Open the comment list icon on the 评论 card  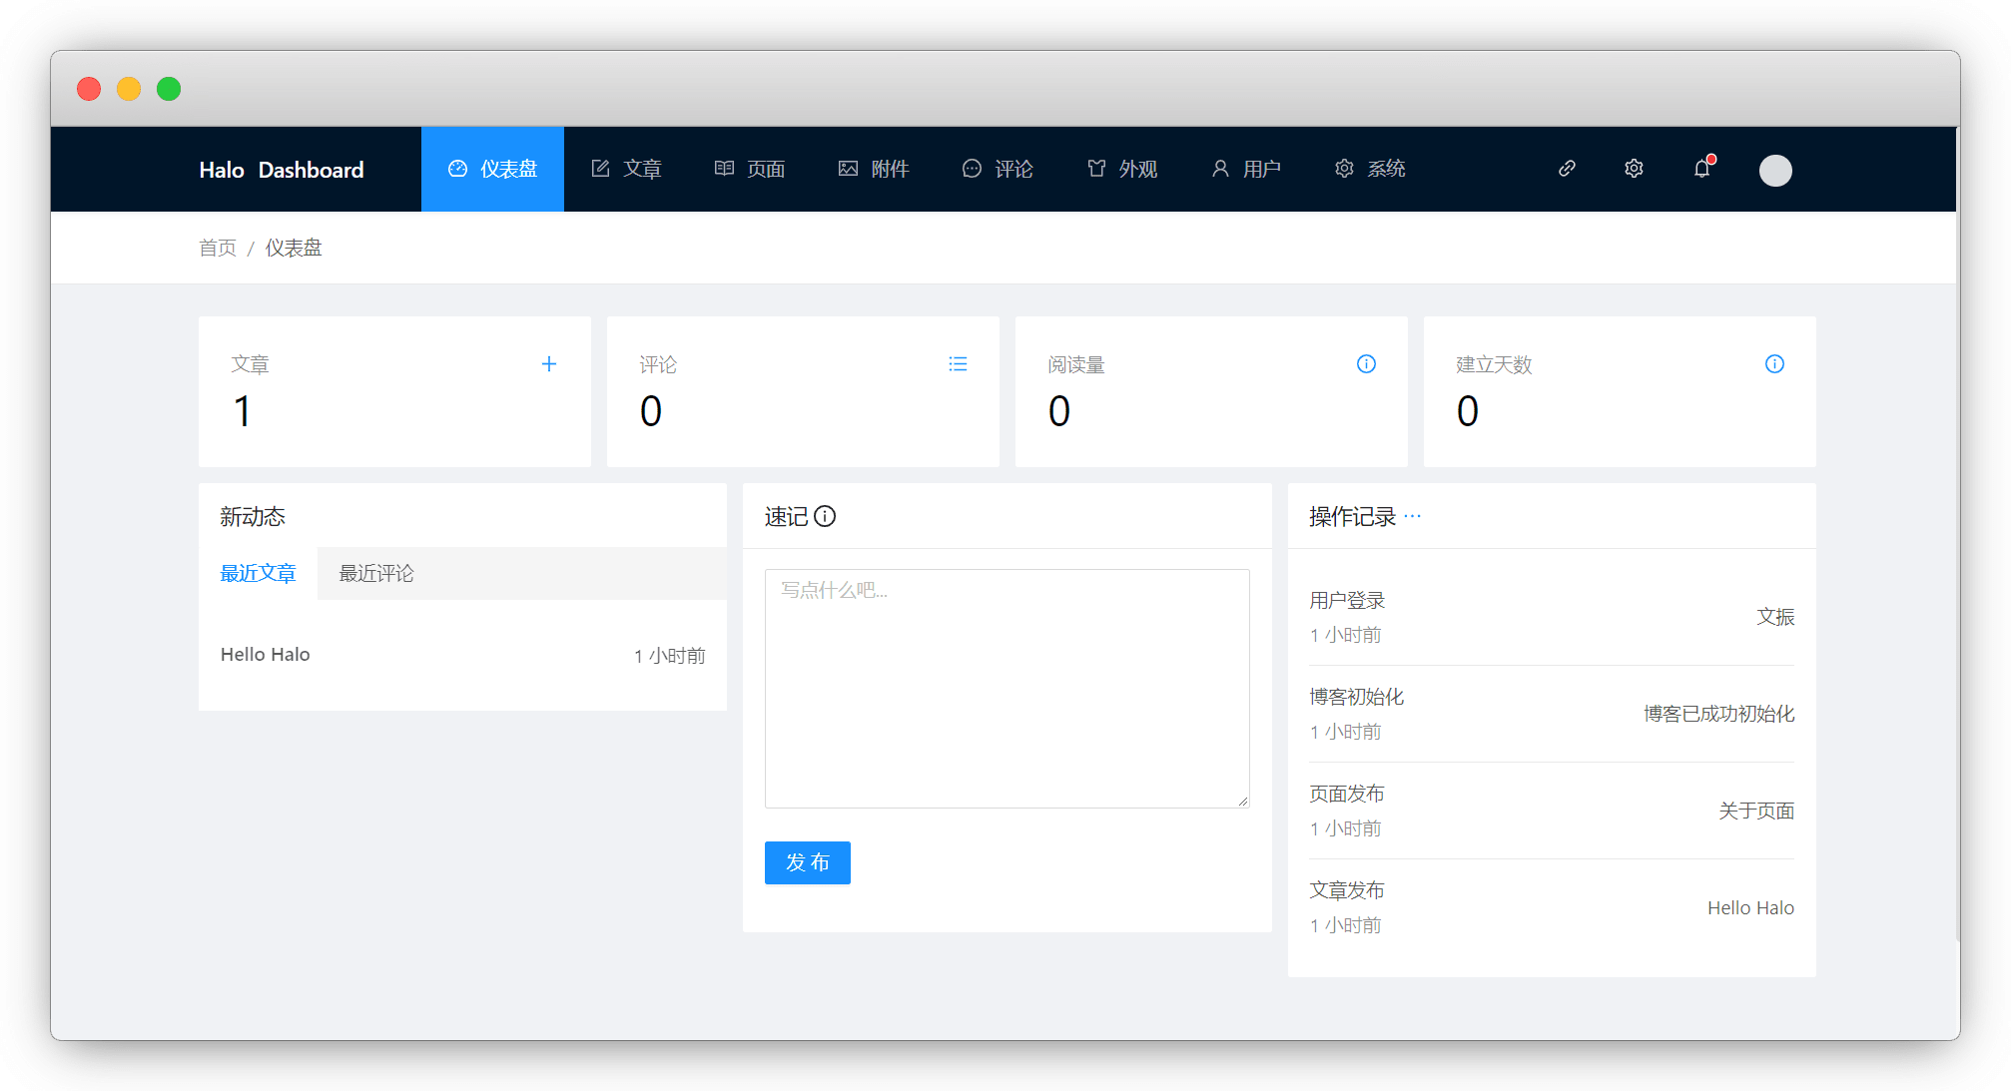pos(958,364)
